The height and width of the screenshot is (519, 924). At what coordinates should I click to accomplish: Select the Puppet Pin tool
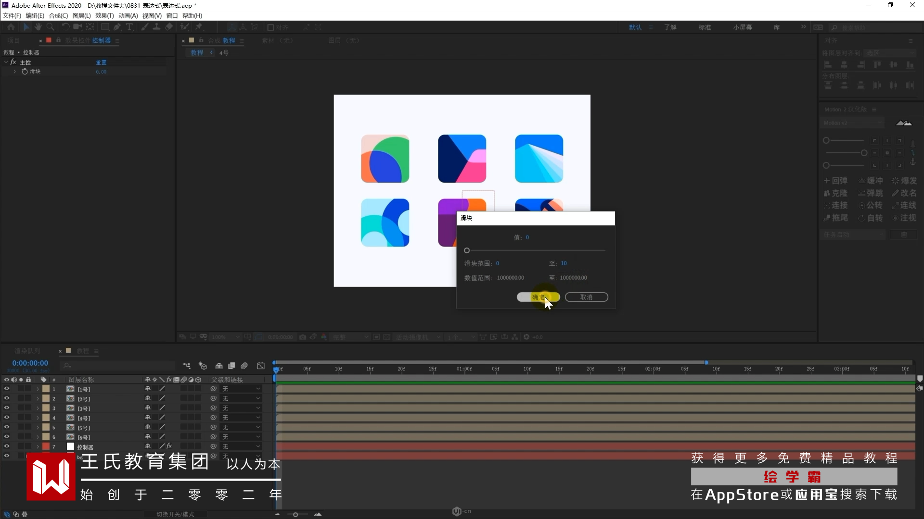(199, 27)
